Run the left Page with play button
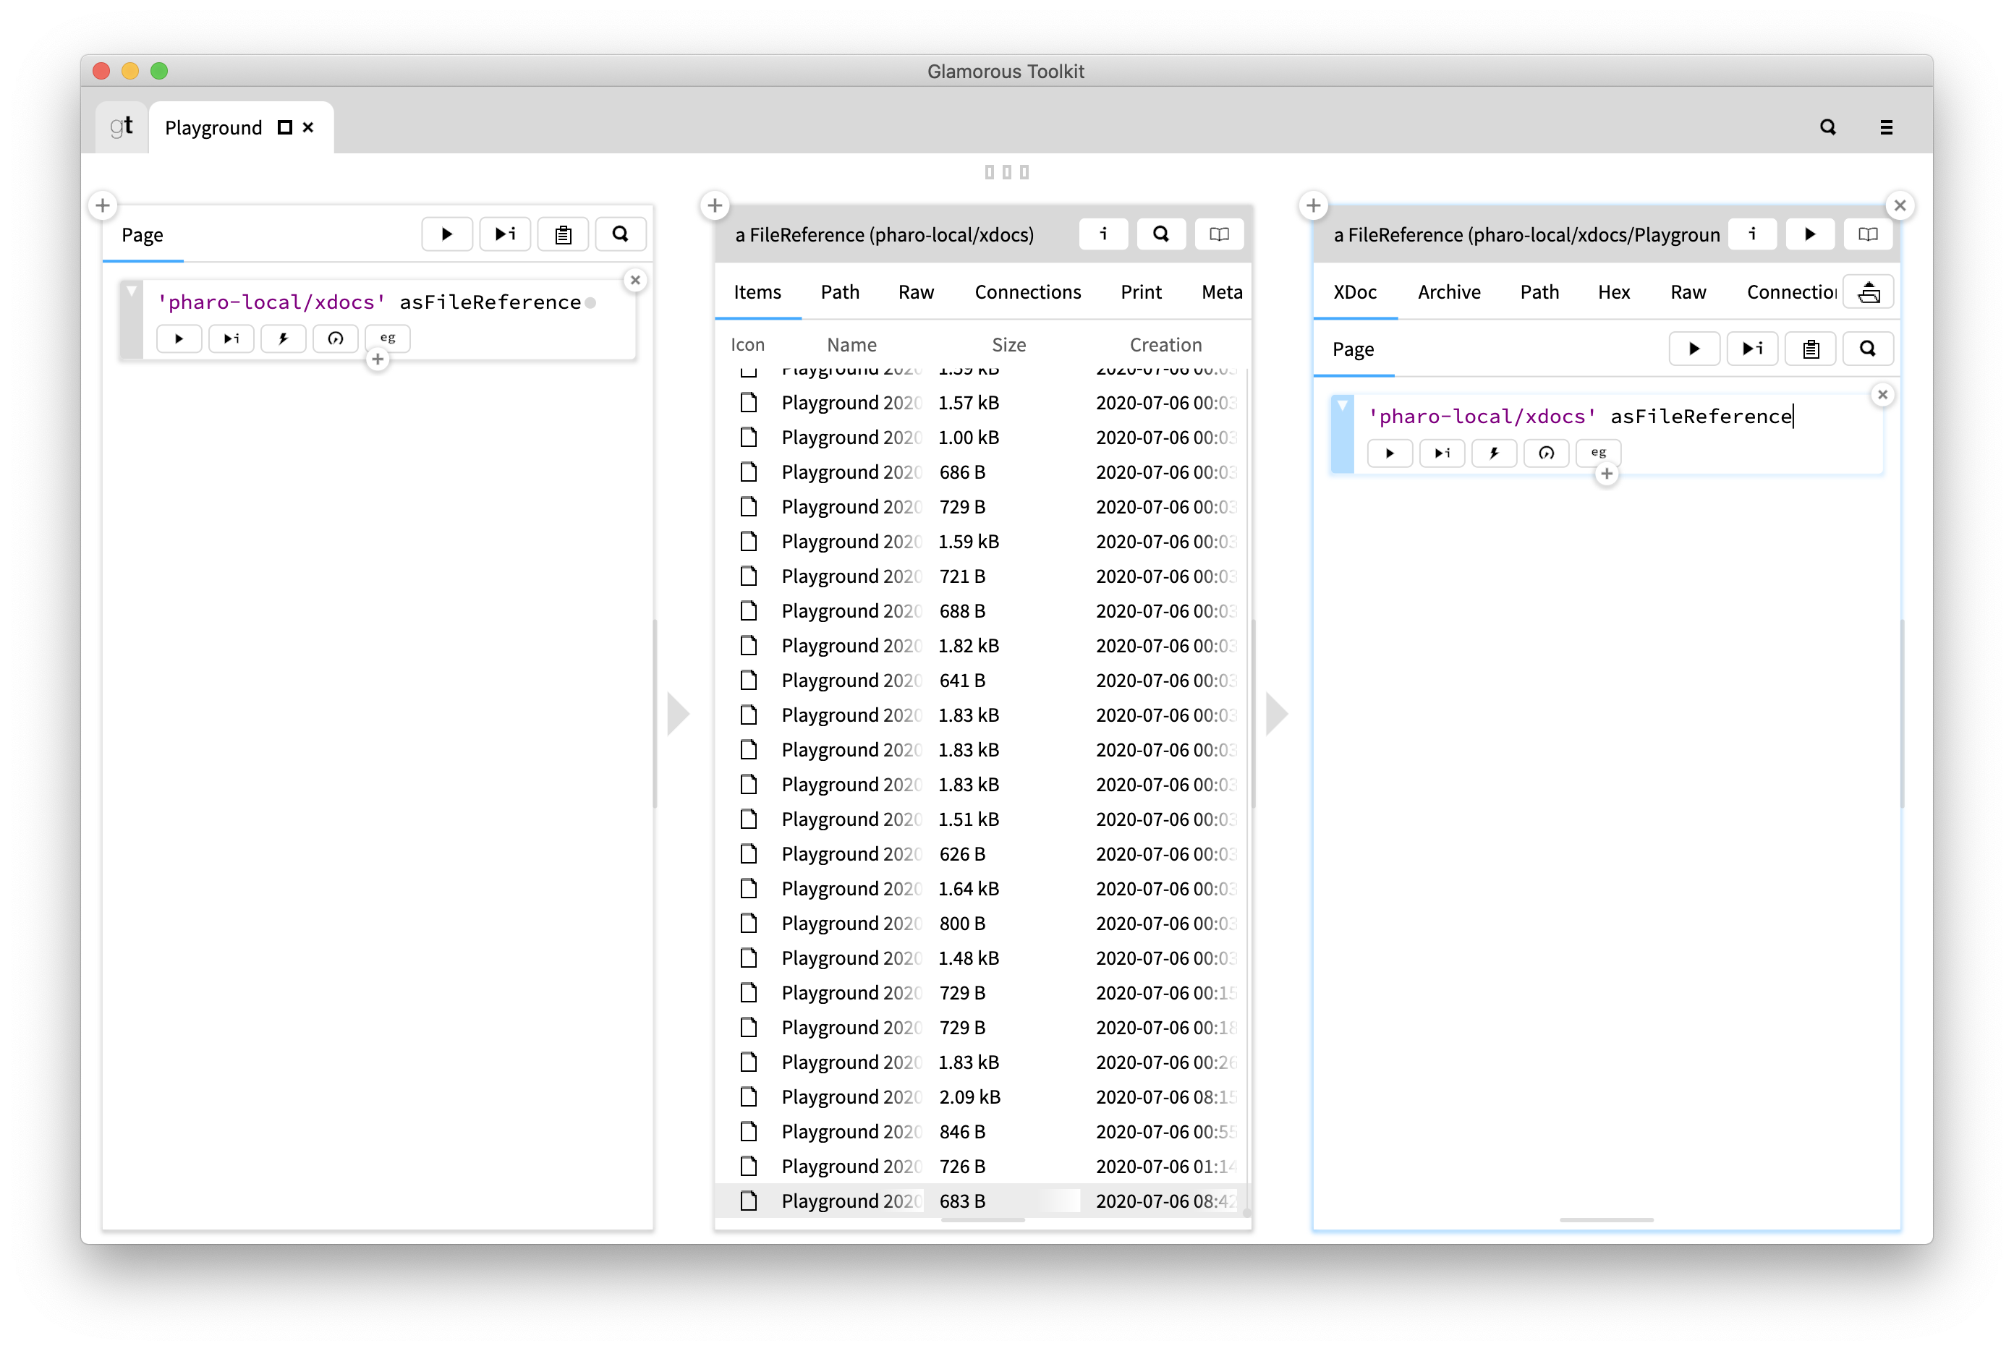Image resolution: width=2014 pixels, height=1351 pixels. 446,234
